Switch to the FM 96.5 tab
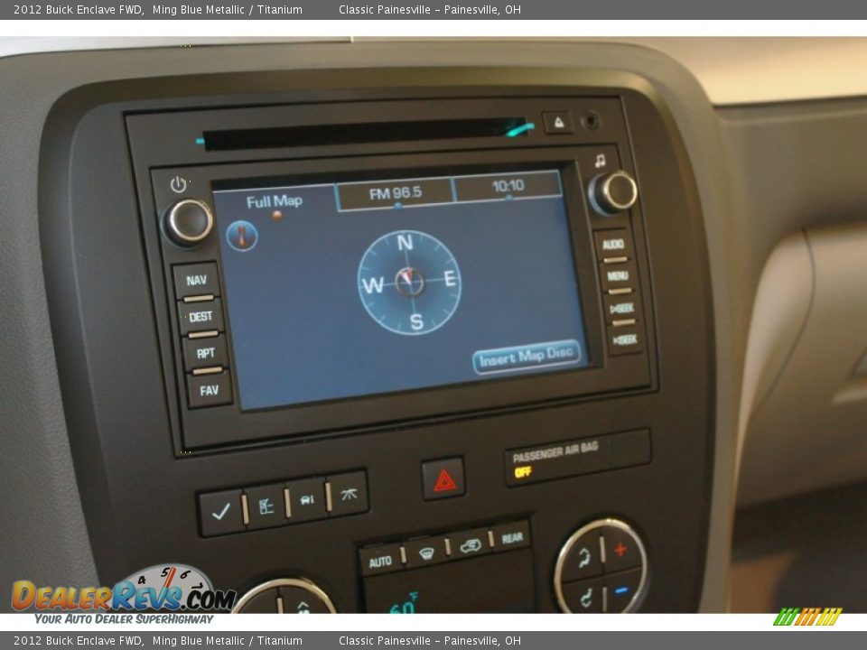 pyautogui.click(x=395, y=191)
